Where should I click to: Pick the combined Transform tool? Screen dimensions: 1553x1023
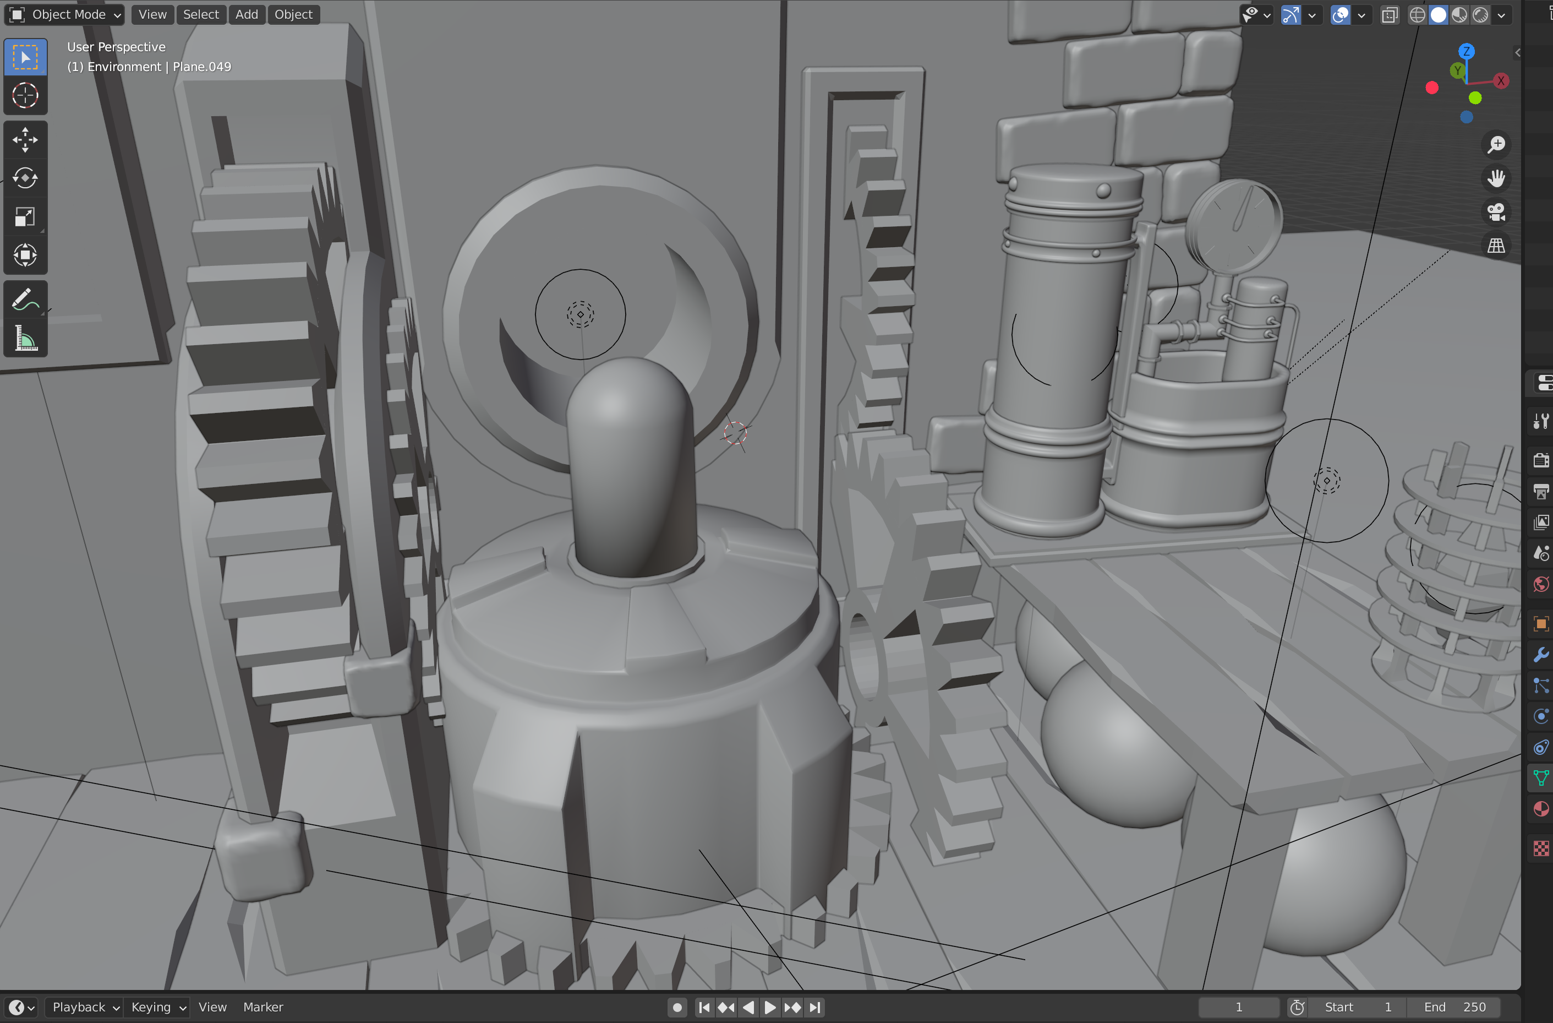(25, 255)
